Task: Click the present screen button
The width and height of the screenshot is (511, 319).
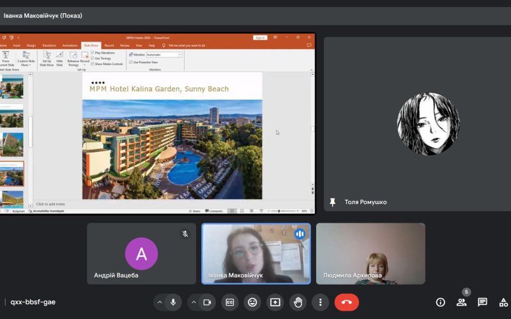Action: tap(275, 302)
